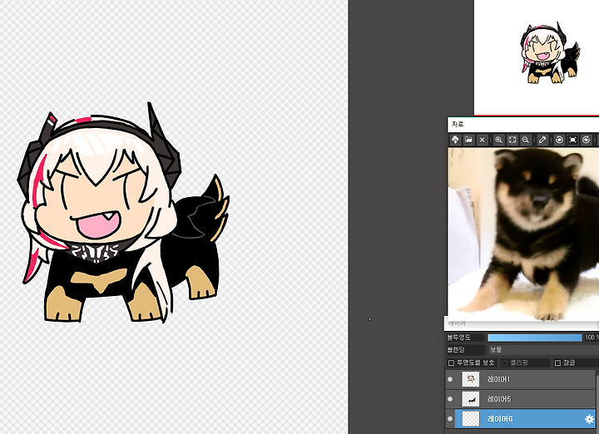Click the puppy reference photo
599x434 pixels.
tap(523, 234)
